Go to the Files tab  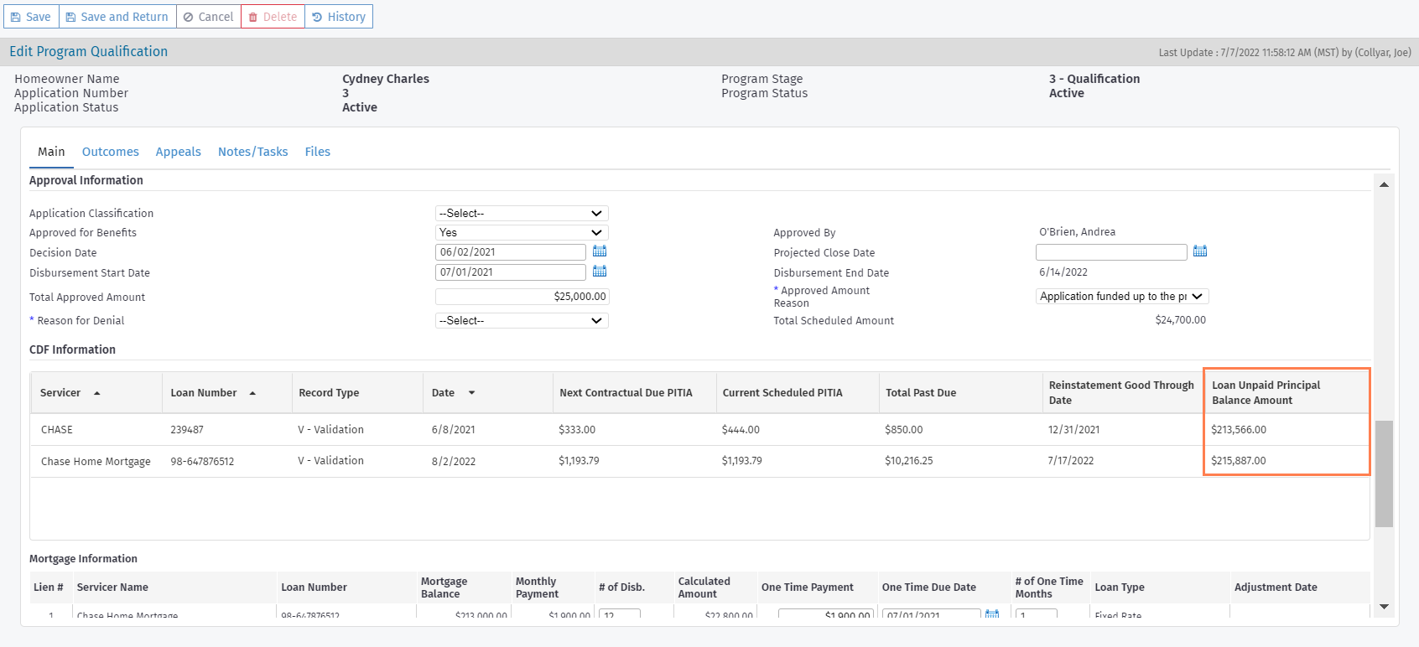point(317,152)
